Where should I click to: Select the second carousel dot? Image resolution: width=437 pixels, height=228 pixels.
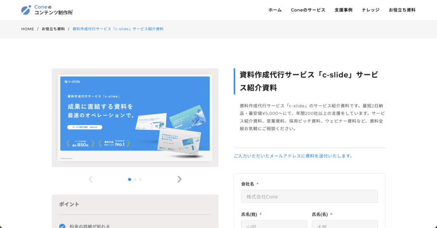[x=135, y=180]
